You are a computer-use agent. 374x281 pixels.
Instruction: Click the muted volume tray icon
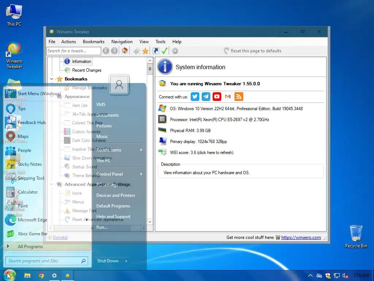click(x=345, y=276)
